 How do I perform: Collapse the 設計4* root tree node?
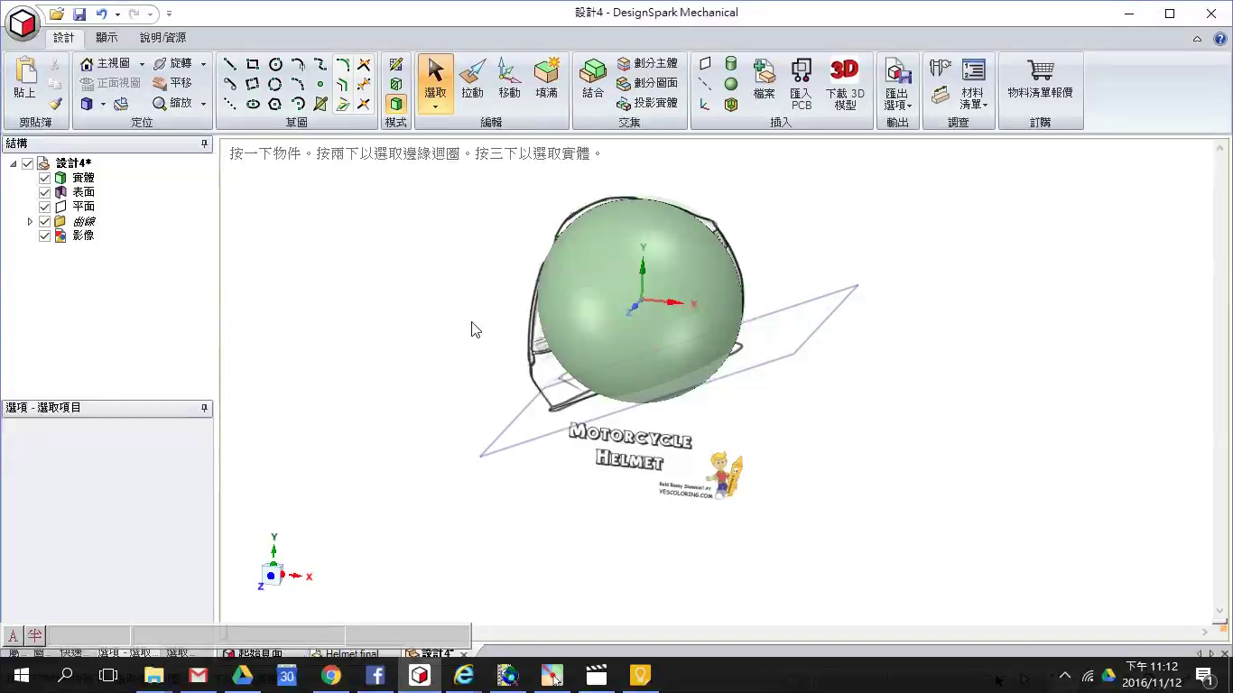coord(14,163)
